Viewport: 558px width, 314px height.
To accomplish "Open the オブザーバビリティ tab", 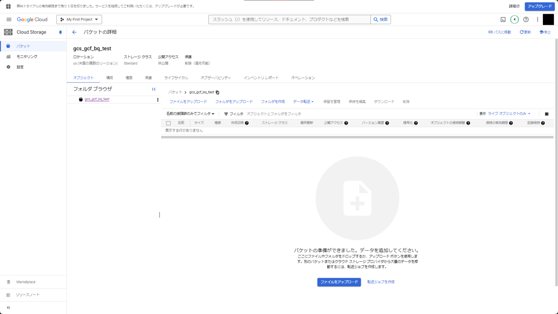I will [216, 77].
